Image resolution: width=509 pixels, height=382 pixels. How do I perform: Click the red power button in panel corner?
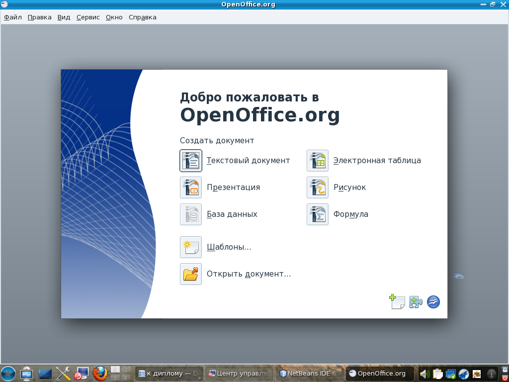[505, 378]
